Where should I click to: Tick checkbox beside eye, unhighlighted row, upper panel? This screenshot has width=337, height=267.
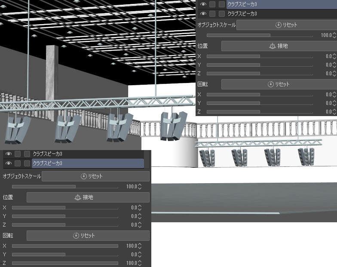pyautogui.click(x=212, y=14)
